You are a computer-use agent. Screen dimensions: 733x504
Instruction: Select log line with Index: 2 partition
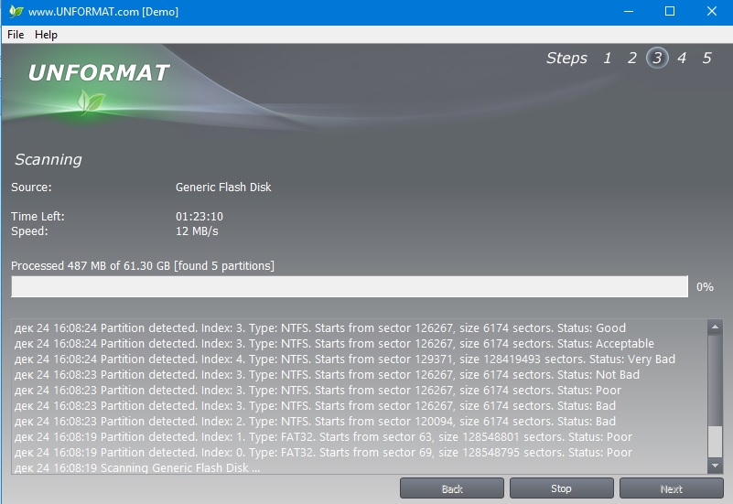click(315, 422)
